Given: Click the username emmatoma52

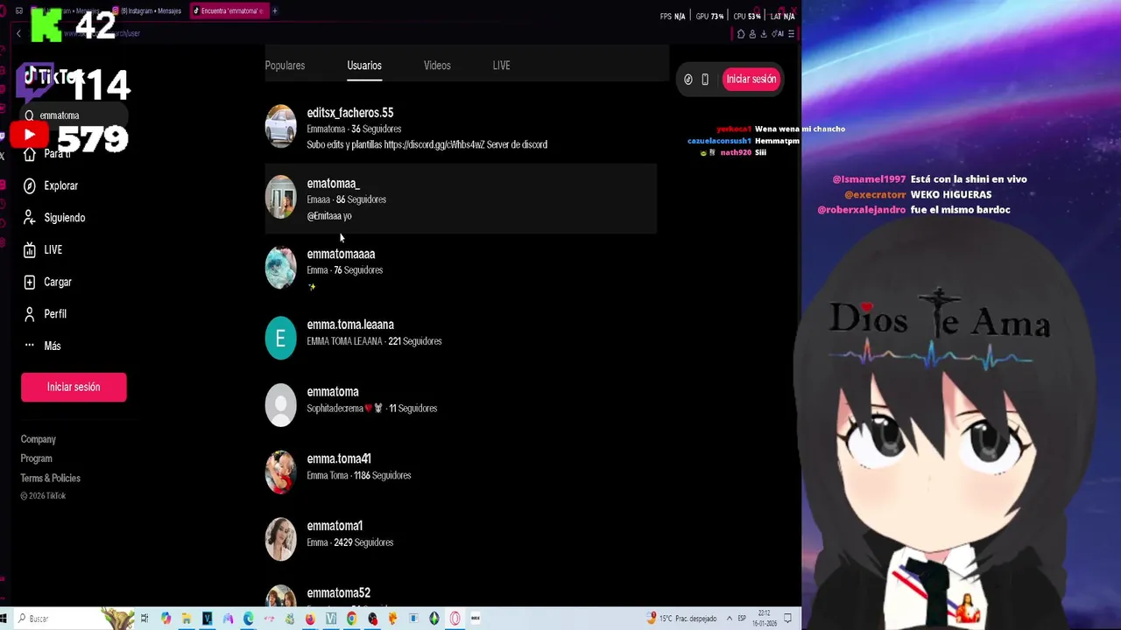Looking at the screenshot, I should click(x=339, y=593).
